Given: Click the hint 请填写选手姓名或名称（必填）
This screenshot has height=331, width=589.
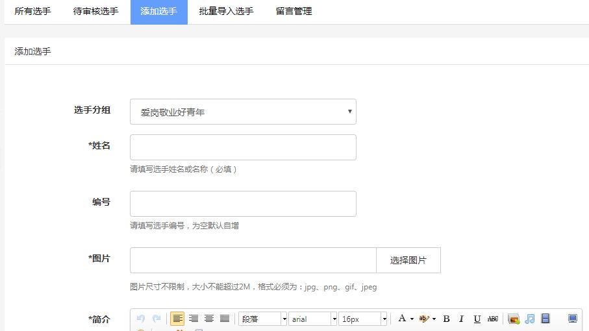Looking at the screenshot, I should 183,169.
